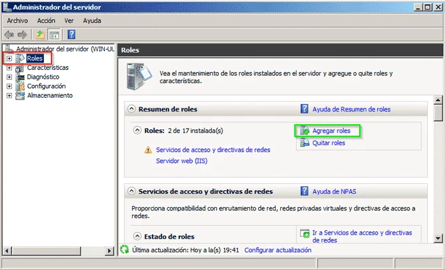This screenshot has height=270, width=445.
Task: Expand the Configuración tree node
Action: [10, 86]
